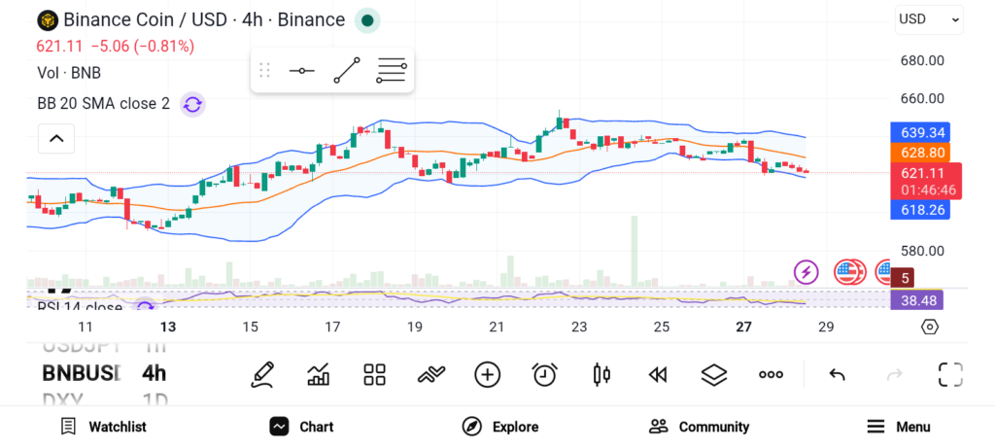Open the four-square layout grid icon

(375, 375)
